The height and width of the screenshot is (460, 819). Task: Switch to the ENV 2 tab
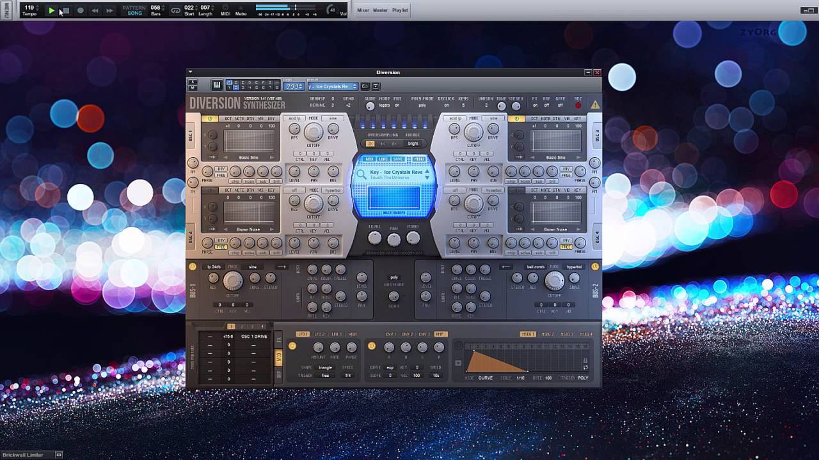click(407, 334)
